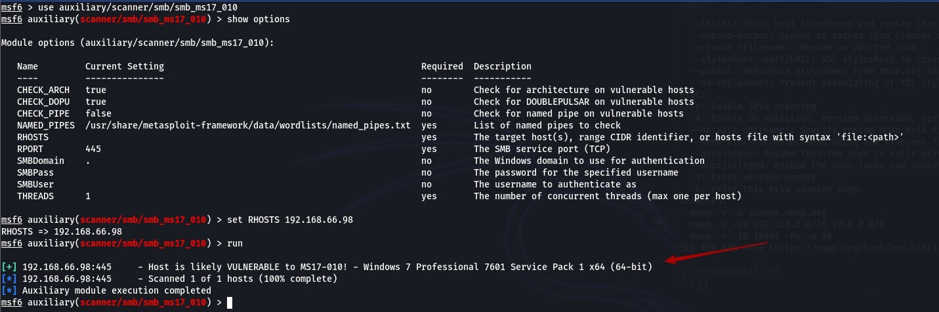Click the CHECK_PIPE value false
The height and width of the screenshot is (312, 939).
pos(98,113)
